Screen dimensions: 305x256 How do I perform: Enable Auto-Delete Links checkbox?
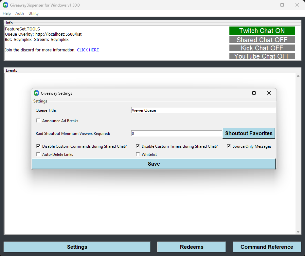(x=38, y=154)
